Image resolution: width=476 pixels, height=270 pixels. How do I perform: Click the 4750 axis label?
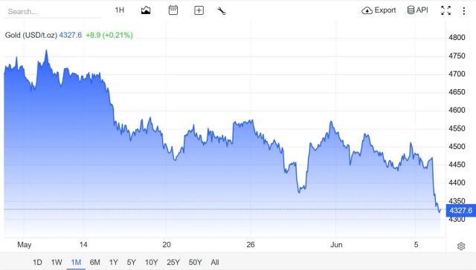457,56
